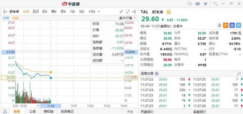Click the price alert bell icon

coord(219,25)
